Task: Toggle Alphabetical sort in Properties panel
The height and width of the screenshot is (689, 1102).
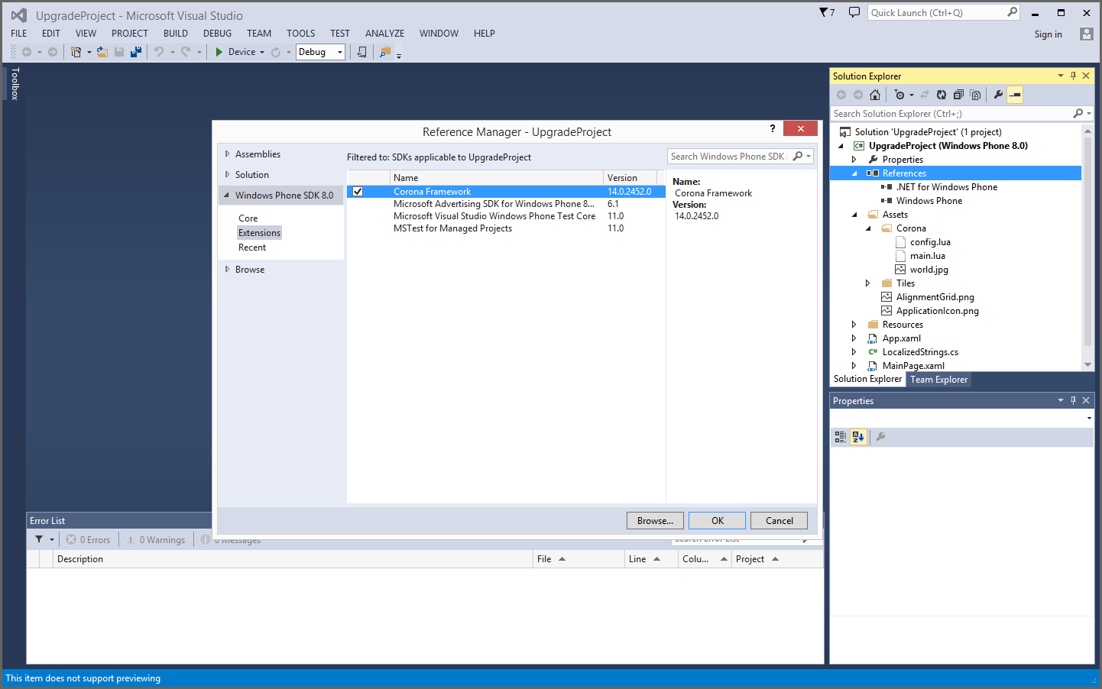Action: point(858,437)
